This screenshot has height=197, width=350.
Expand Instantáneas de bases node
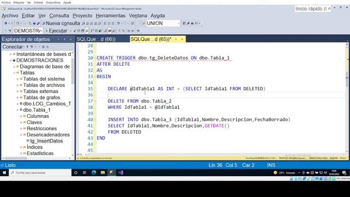click(10, 54)
